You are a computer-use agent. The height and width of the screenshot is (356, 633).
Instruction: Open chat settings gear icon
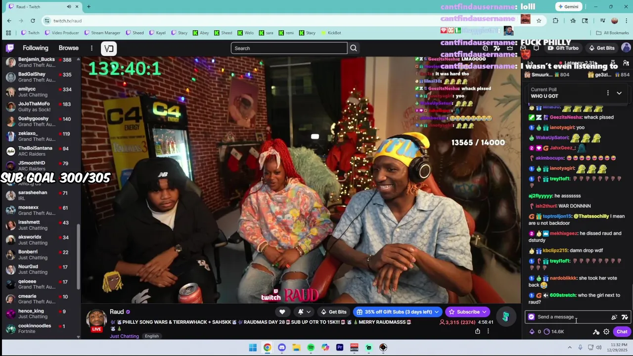(x=606, y=332)
